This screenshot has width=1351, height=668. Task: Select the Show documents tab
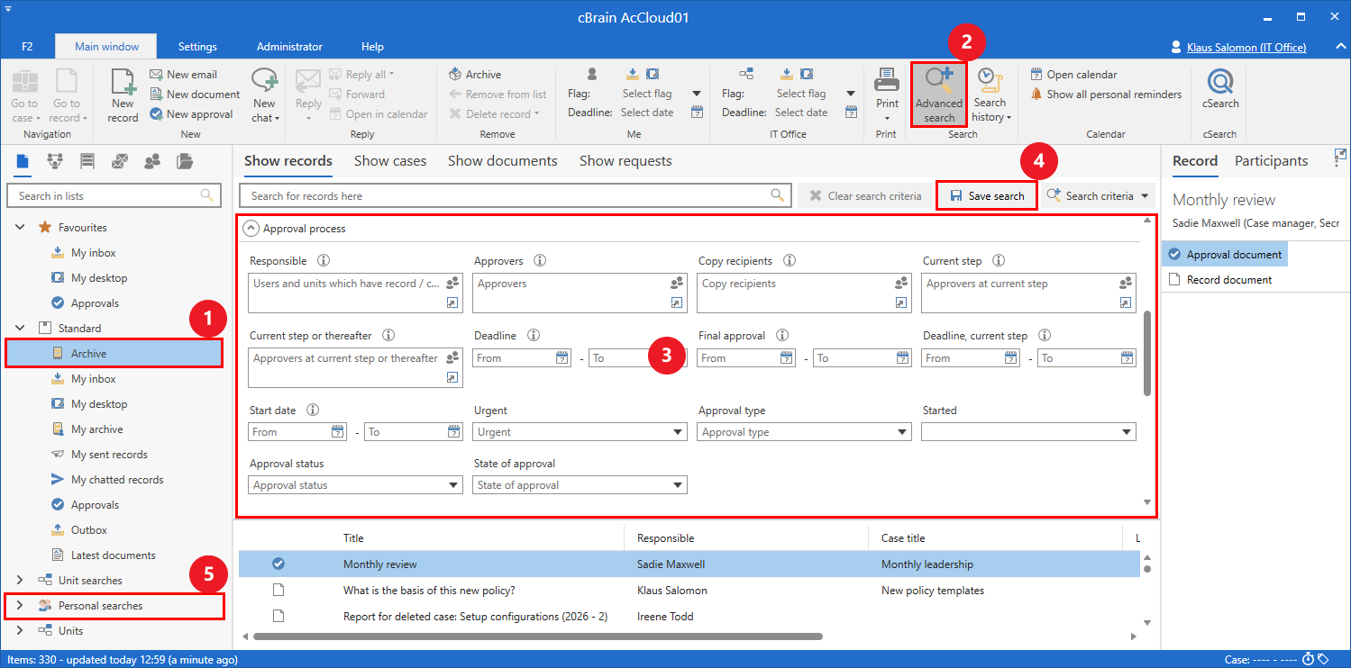point(503,161)
